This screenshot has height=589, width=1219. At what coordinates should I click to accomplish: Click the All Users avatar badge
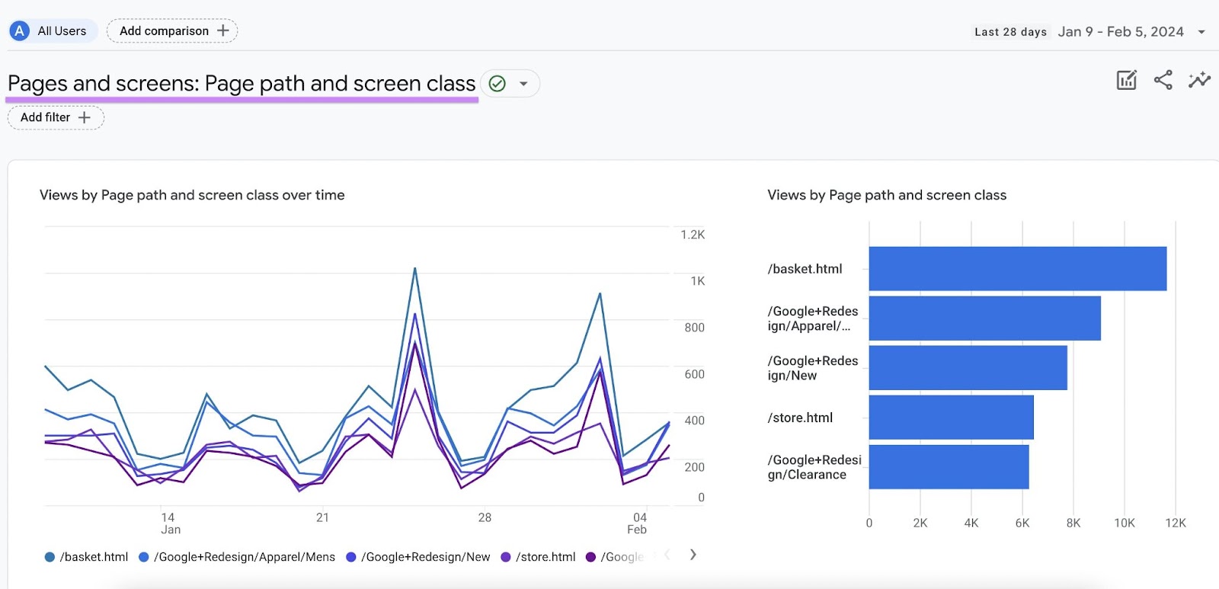point(20,31)
